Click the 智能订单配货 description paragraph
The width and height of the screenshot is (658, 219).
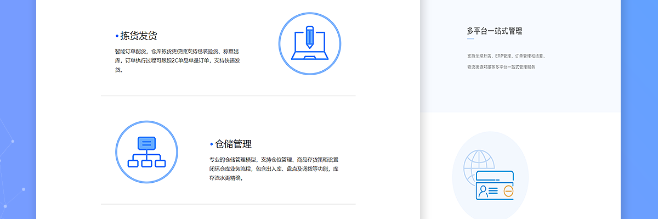coord(178,60)
